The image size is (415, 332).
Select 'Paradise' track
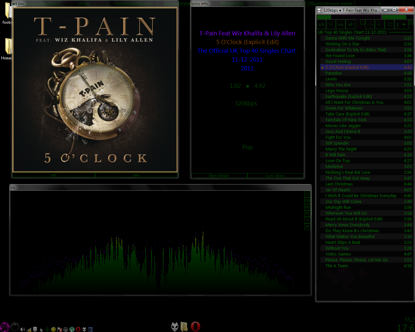coord(366,73)
